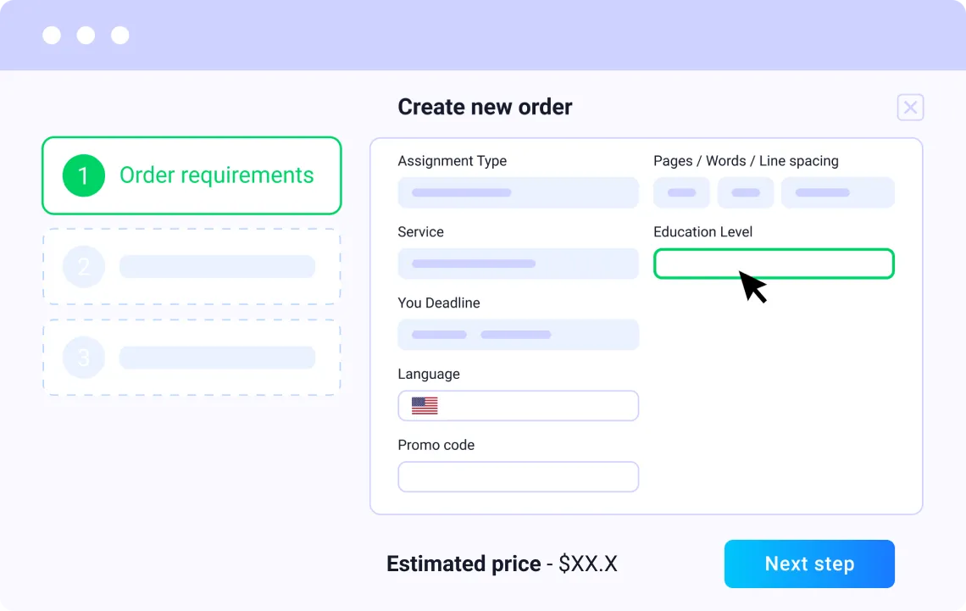
Task: Click the first window control dot
Action: point(52,35)
